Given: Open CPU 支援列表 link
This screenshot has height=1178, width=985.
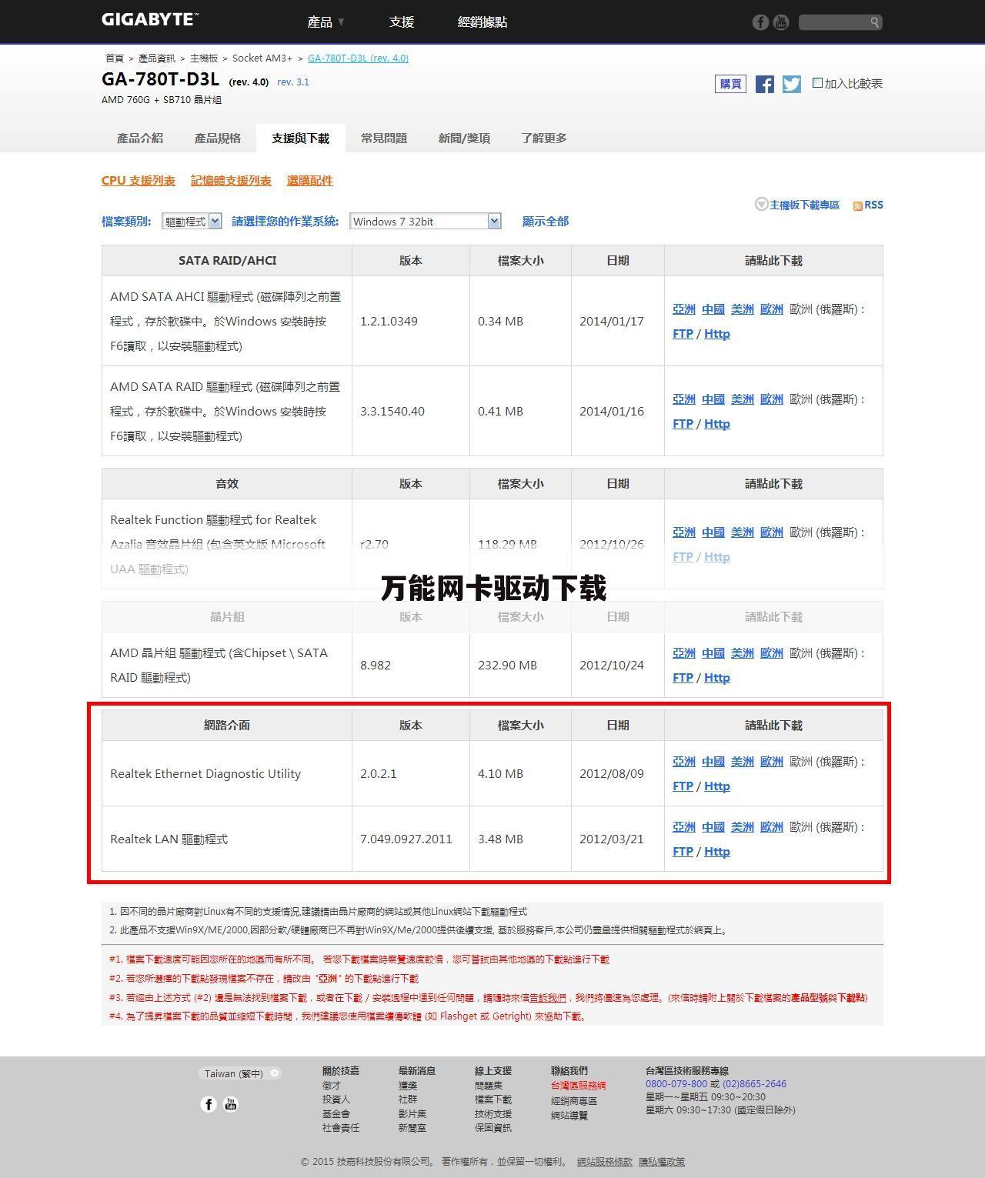Looking at the screenshot, I should (x=139, y=181).
